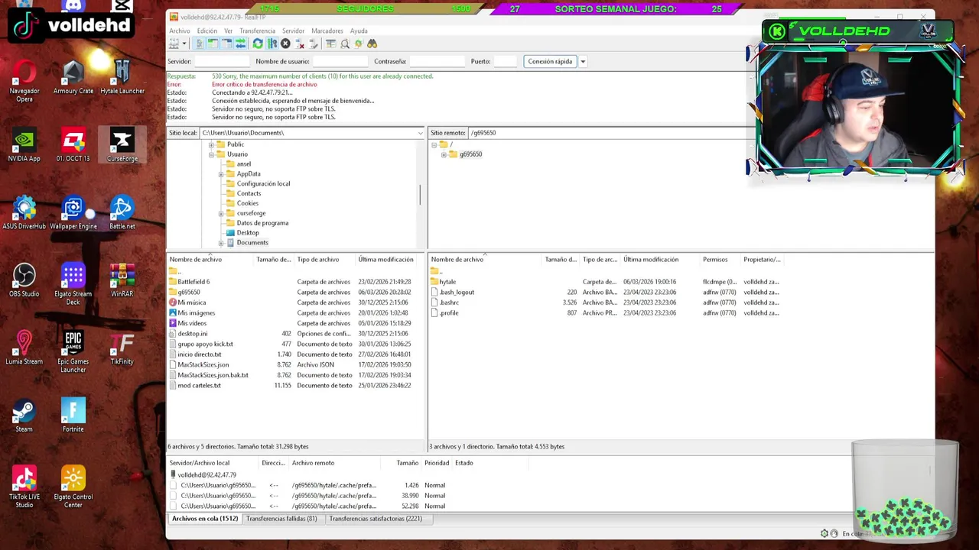Select volldehd@92.42.47.79 queue server entry

point(207,475)
